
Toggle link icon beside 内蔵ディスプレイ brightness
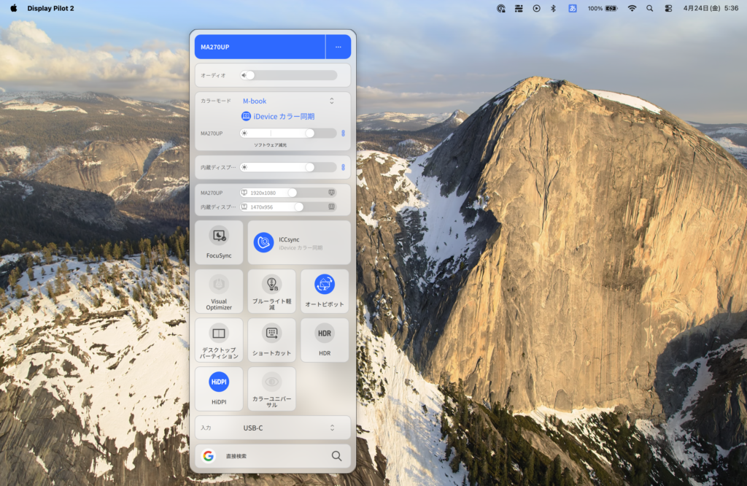point(343,167)
